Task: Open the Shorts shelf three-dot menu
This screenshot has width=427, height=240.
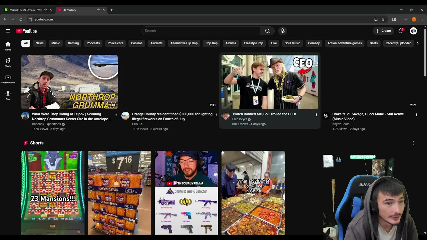Action: click(414, 143)
